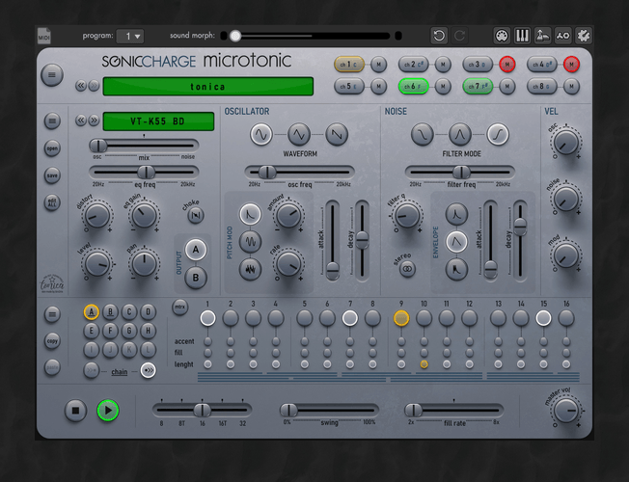Select the sawtooth oscillator waveform
This screenshot has height=482, width=629.
tap(337, 134)
